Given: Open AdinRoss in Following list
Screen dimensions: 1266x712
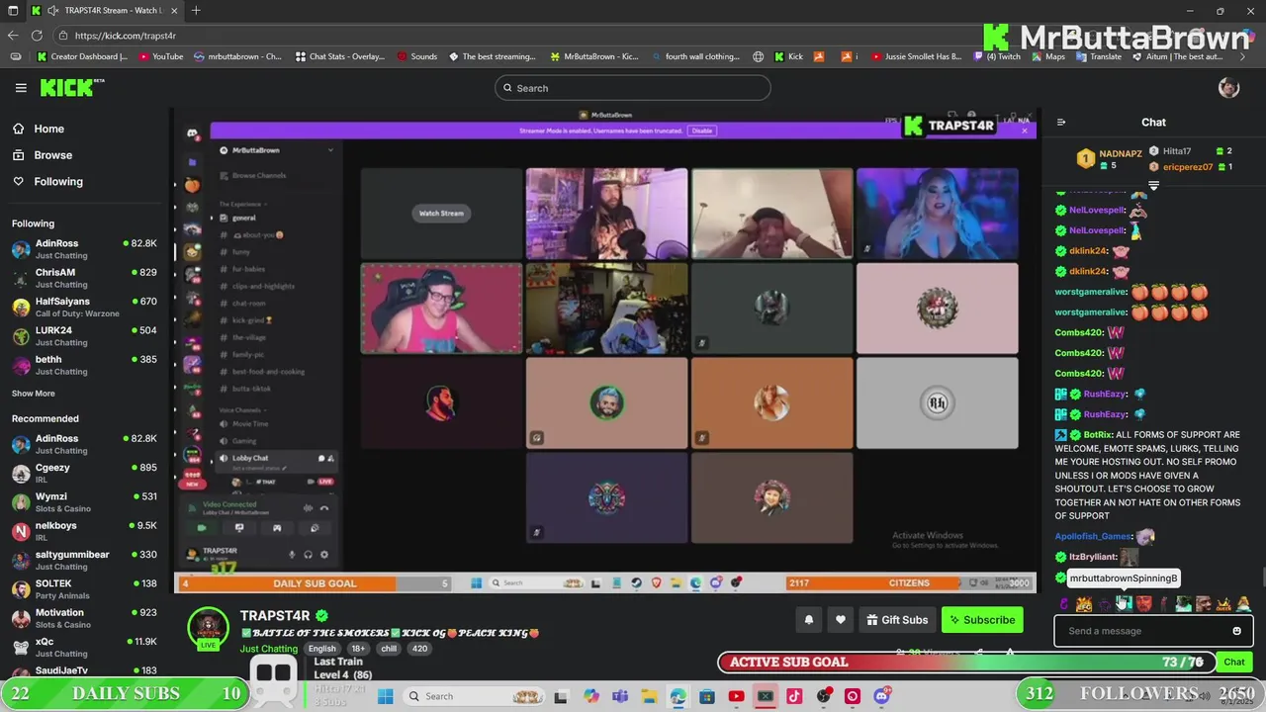Looking at the screenshot, I should pos(84,249).
